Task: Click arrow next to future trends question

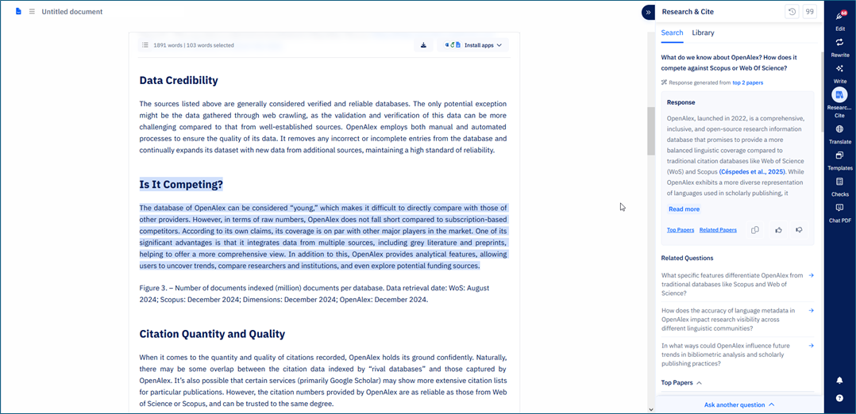Action: (x=811, y=345)
